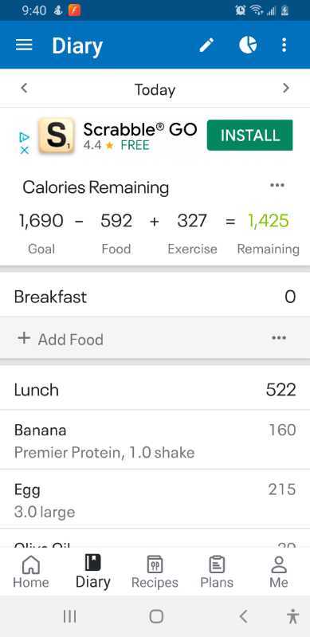Open the nutrition pie chart icon
This screenshot has height=637, width=310.
click(x=248, y=45)
